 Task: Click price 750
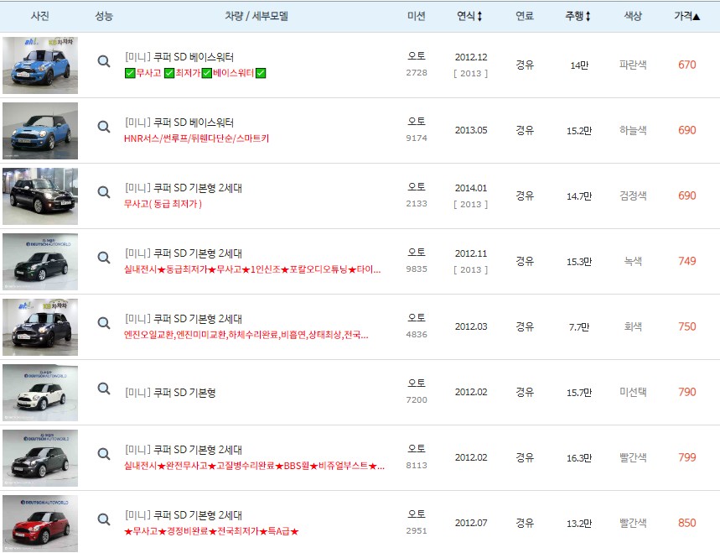(687, 326)
